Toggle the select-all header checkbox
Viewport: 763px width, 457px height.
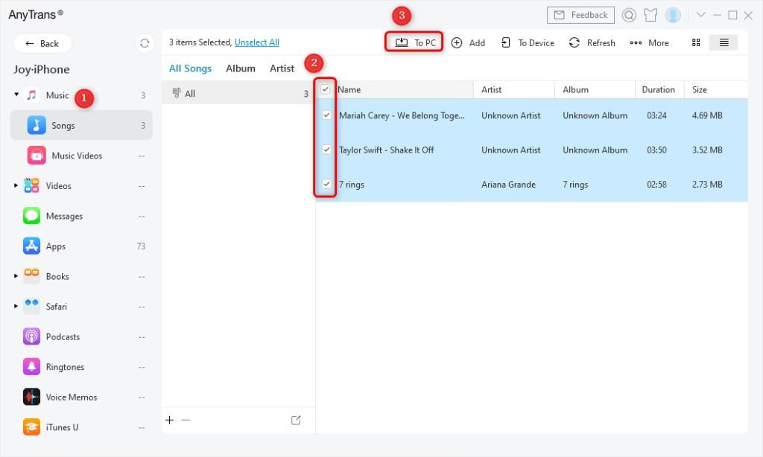pyautogui.click(x=326, y=89)
